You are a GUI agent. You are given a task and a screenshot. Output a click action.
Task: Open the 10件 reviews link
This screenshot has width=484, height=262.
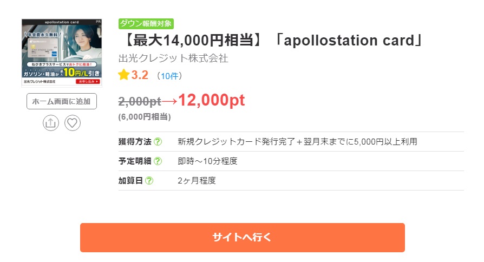[x=169, y=76]
